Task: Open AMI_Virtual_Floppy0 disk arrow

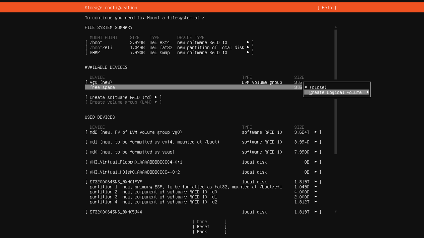Action: [316, 162]
